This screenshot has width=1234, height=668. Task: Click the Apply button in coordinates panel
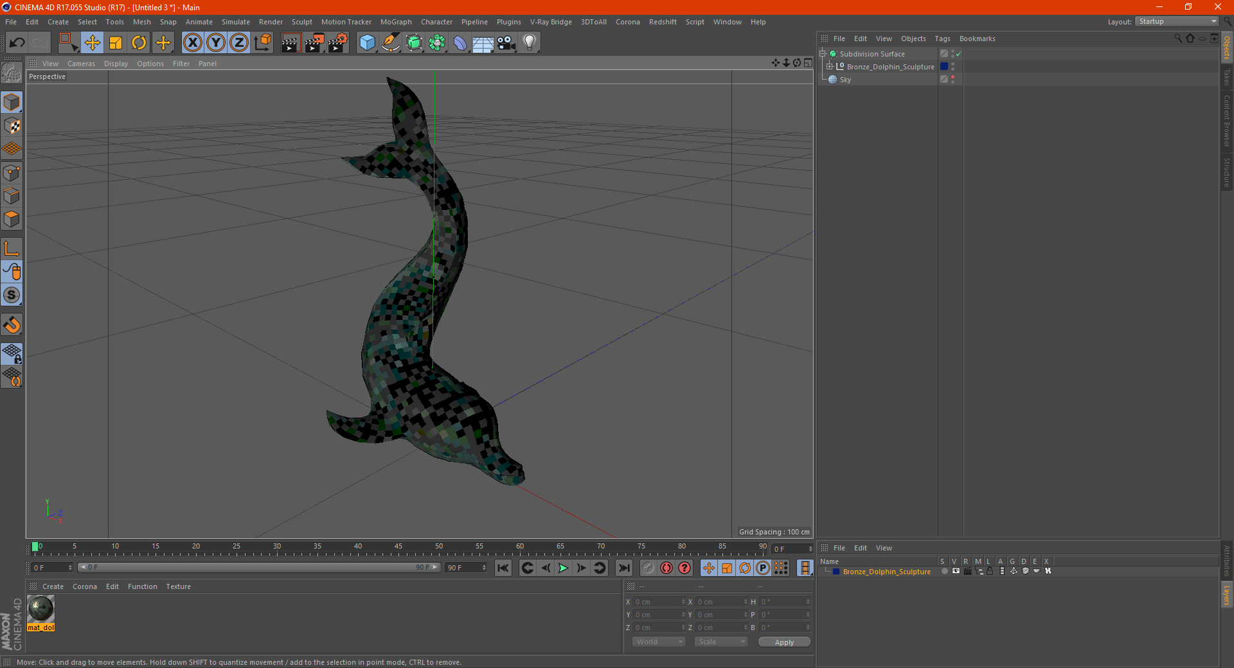click(784, 642)
